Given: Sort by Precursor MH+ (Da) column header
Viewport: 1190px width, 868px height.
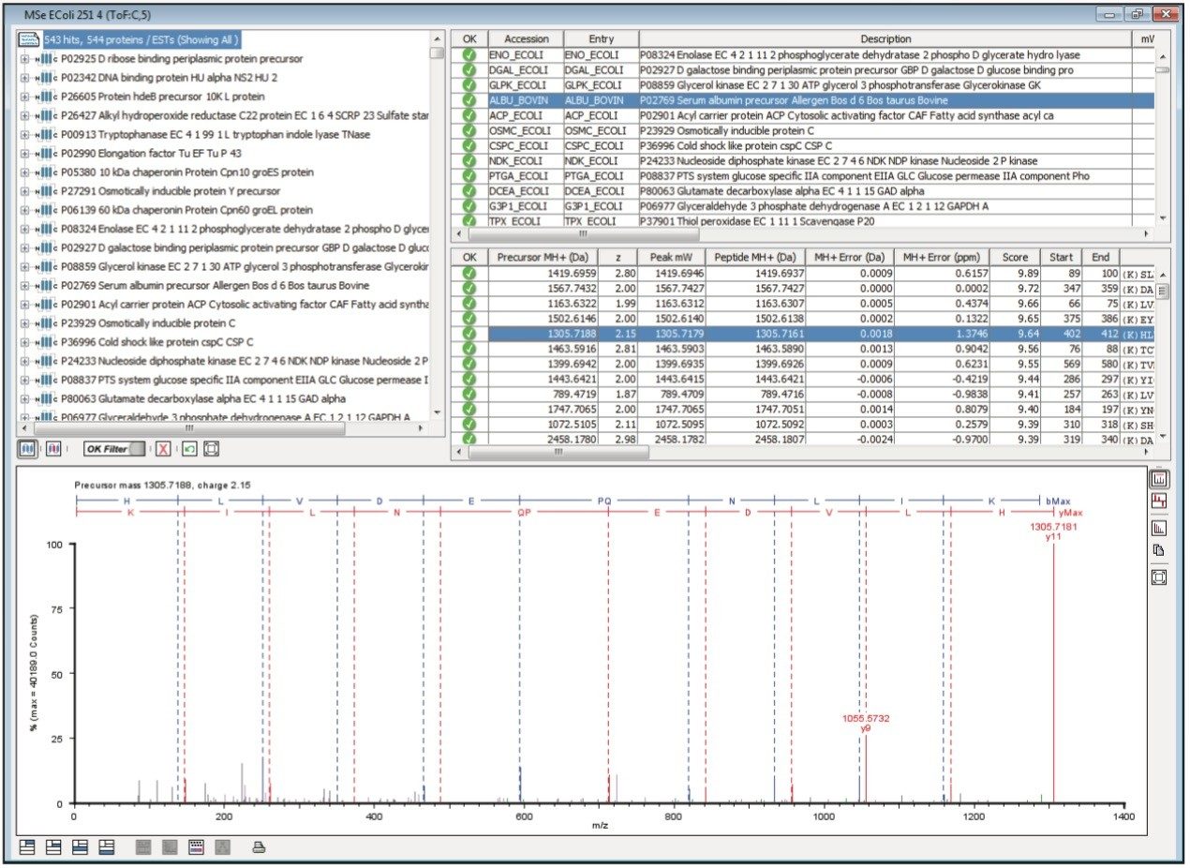Looking at the screenshot, I should (543, 257).
